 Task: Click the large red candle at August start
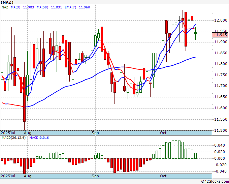pos(24,99)
